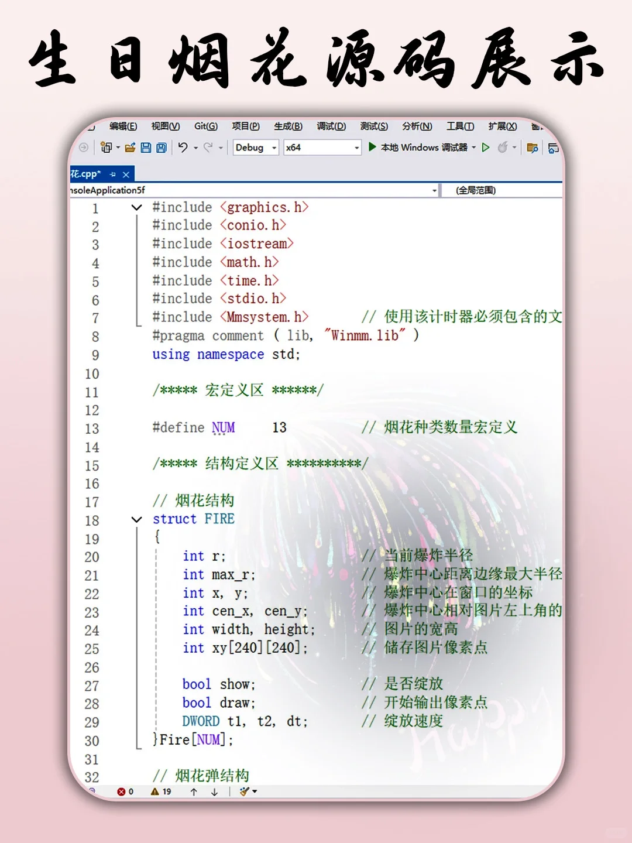Start without debugging via hollow play icon
This screenshot has height=843, width=632.
tap(485, 148)
